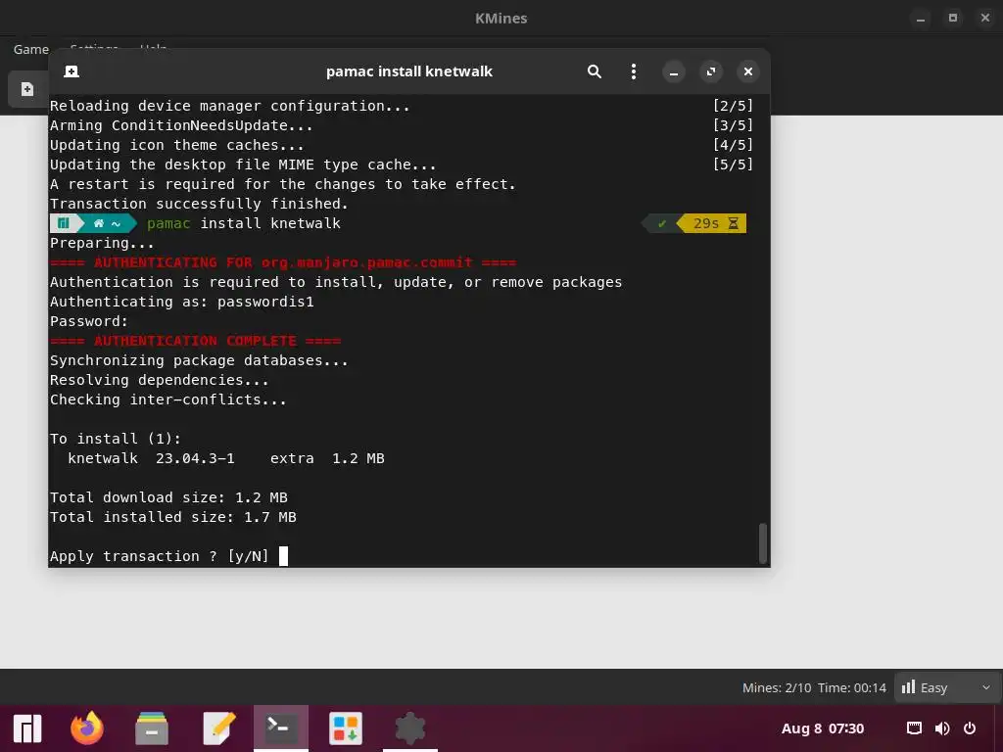Open the terminal search magnifier
Viewport: 1003px width, 752px height.
(x=595, y=71)
